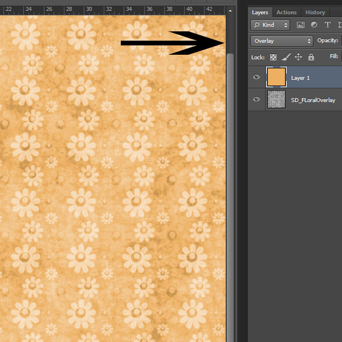
Task: Switch to the Actions tab
Action: (x=286, y=13)
